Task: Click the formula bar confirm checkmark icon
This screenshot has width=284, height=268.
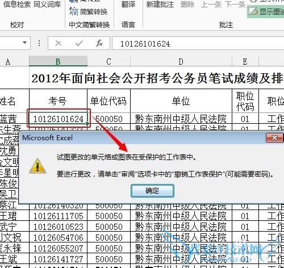Action: (x=79, y=43)
